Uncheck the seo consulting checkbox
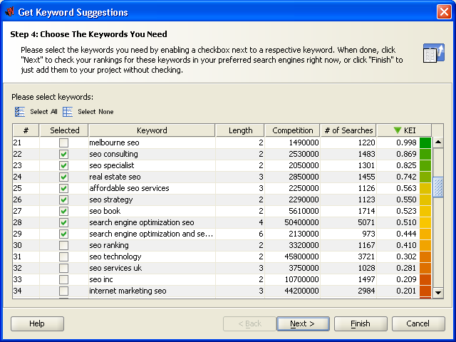456x342 pixels. (x=63, y=154)
